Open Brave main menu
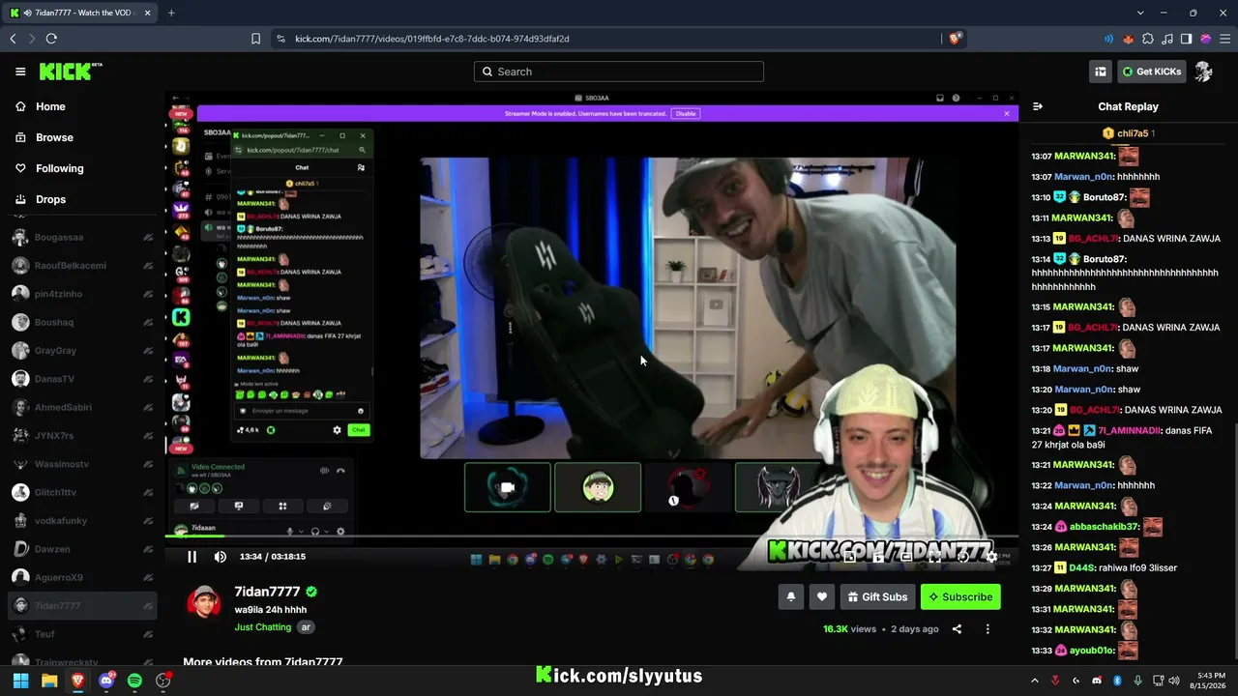 (x=1224, y=39)
